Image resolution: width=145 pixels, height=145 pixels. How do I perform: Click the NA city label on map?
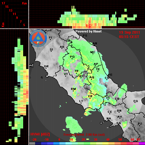tap(109, 119)
